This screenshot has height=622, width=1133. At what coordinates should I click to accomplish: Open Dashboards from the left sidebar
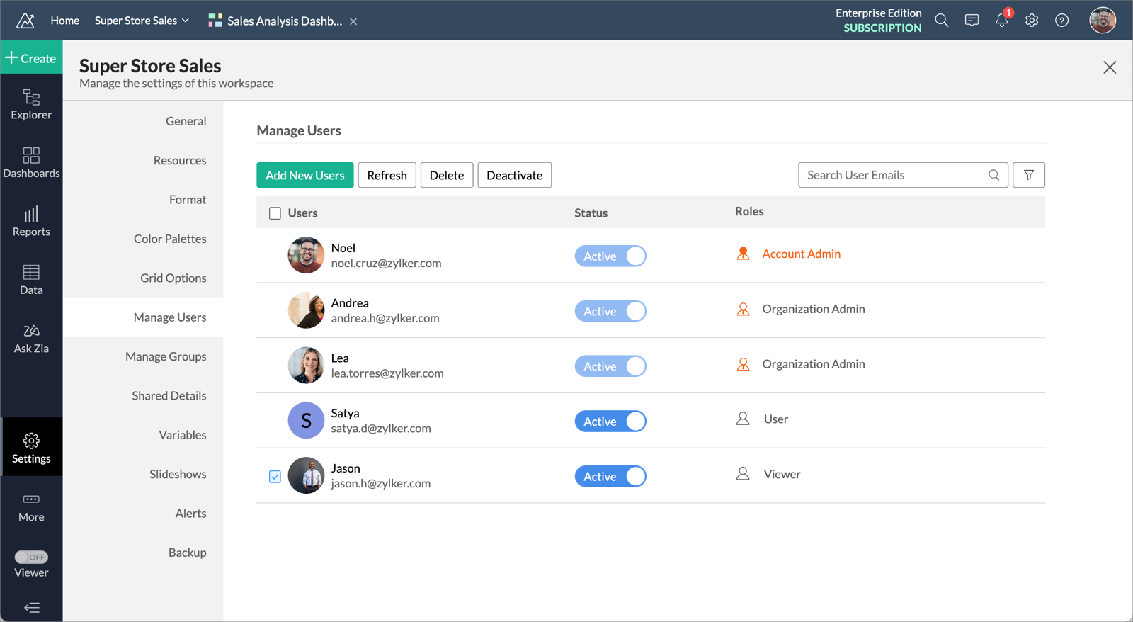tap(31, 163)
